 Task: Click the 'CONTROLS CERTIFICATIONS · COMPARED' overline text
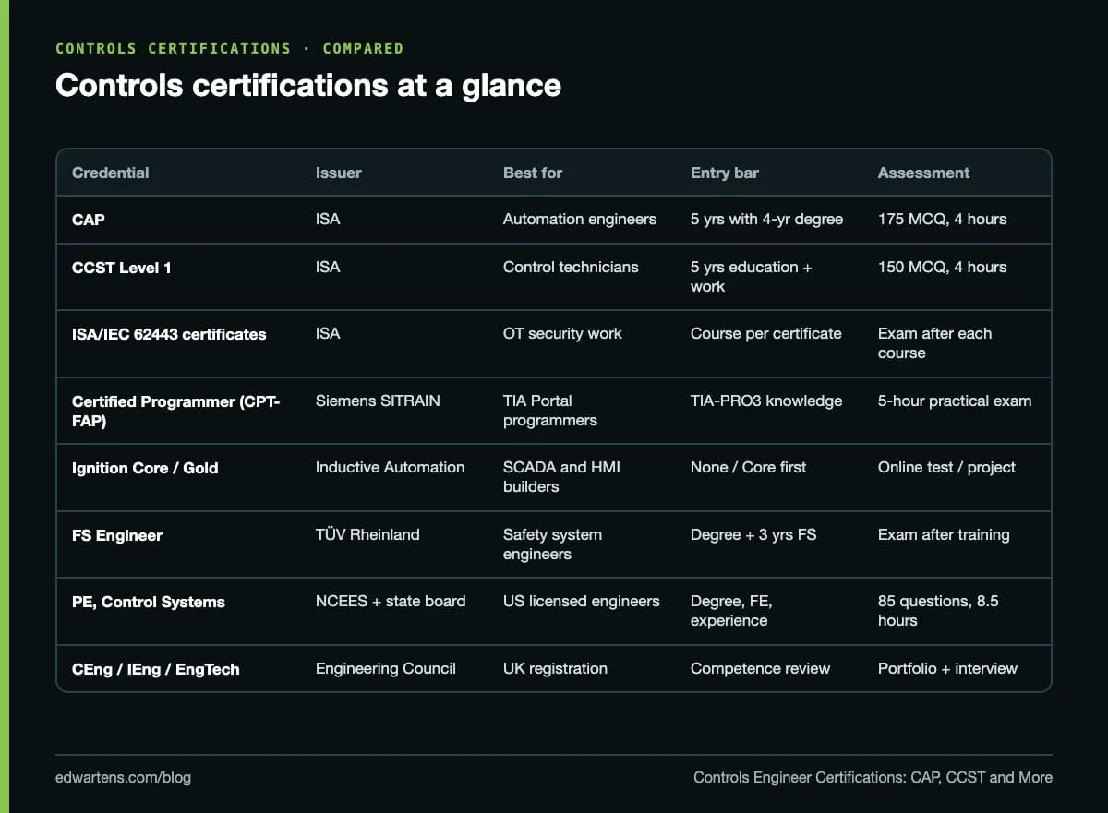click(x=230, y=48)
